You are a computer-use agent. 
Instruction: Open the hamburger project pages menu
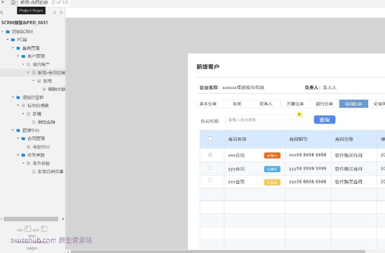coord(13,3)
